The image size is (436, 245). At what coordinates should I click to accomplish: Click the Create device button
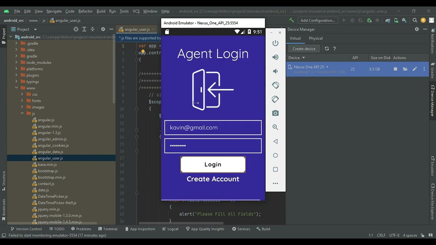(x=304, y=49)
